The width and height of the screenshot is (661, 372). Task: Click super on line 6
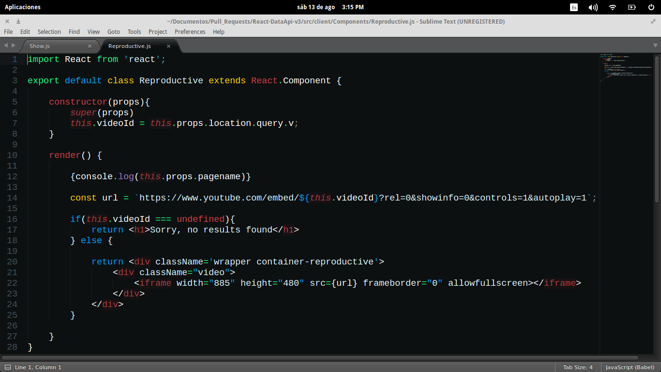tap(83, 112)
